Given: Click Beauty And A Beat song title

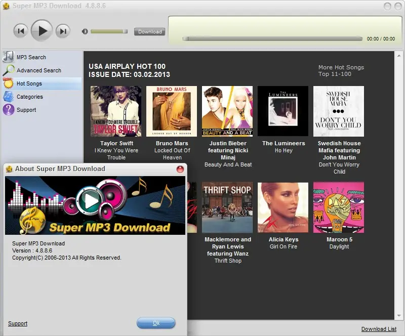Looking at the screenshot, I should point(228,164).
